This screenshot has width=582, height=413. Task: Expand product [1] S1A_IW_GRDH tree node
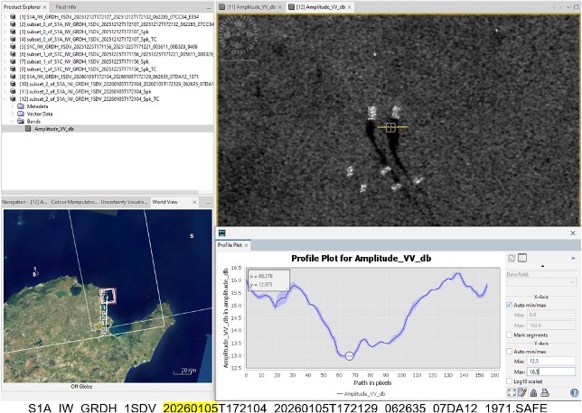click(5, 16)
